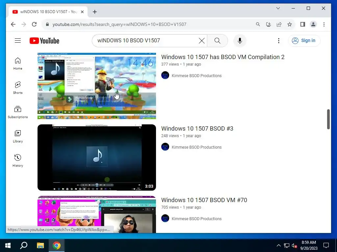Screen dimensions: 337x252
Task: Close the wINDOWS 10 BSOD V1507 tab
Action: [82, 12]
